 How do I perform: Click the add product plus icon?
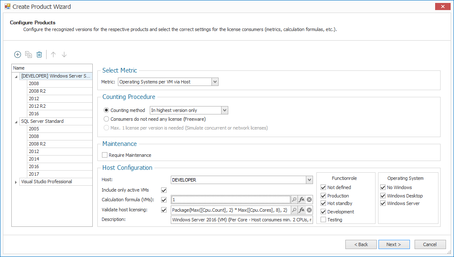tap(18, 55)
